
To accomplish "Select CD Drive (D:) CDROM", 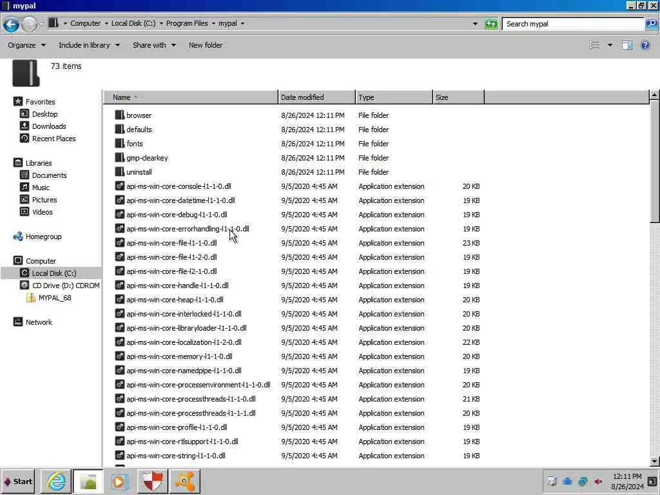I will tap(66, 286).
